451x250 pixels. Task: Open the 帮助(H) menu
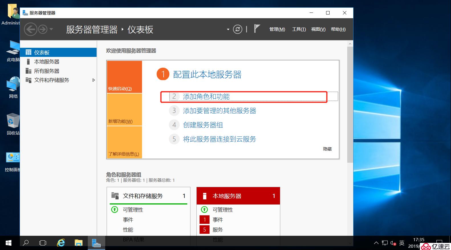point(338,29)
